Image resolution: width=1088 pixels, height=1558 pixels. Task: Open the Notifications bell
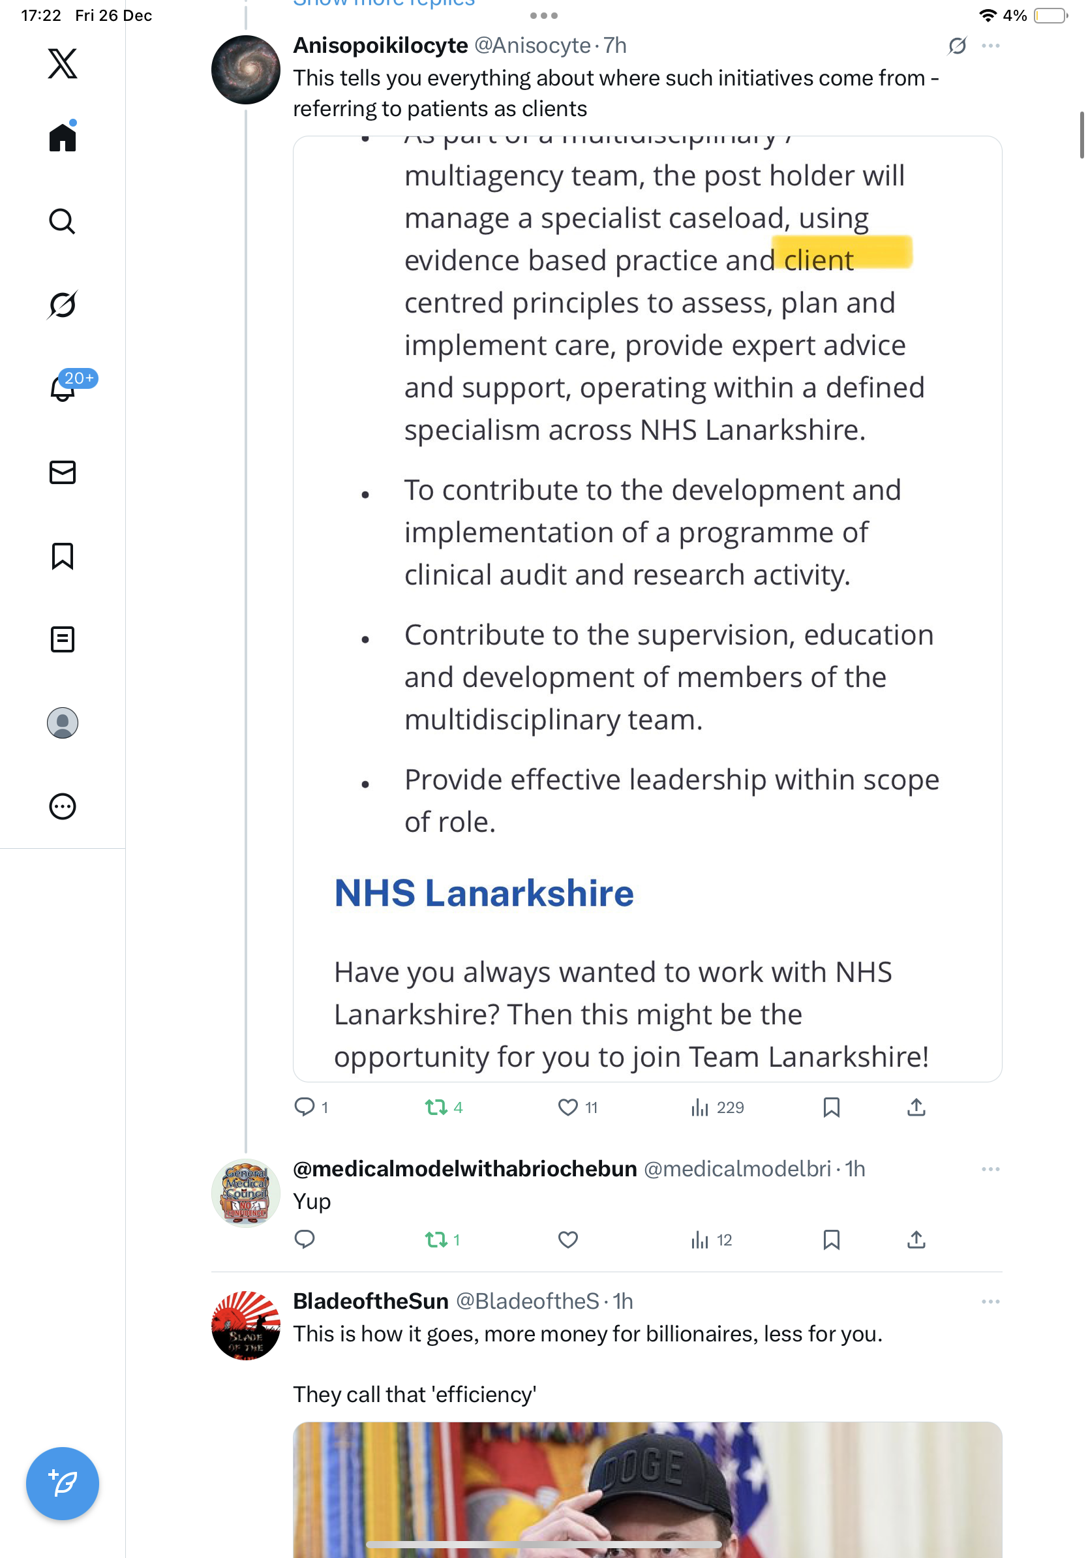pos(63,388)
